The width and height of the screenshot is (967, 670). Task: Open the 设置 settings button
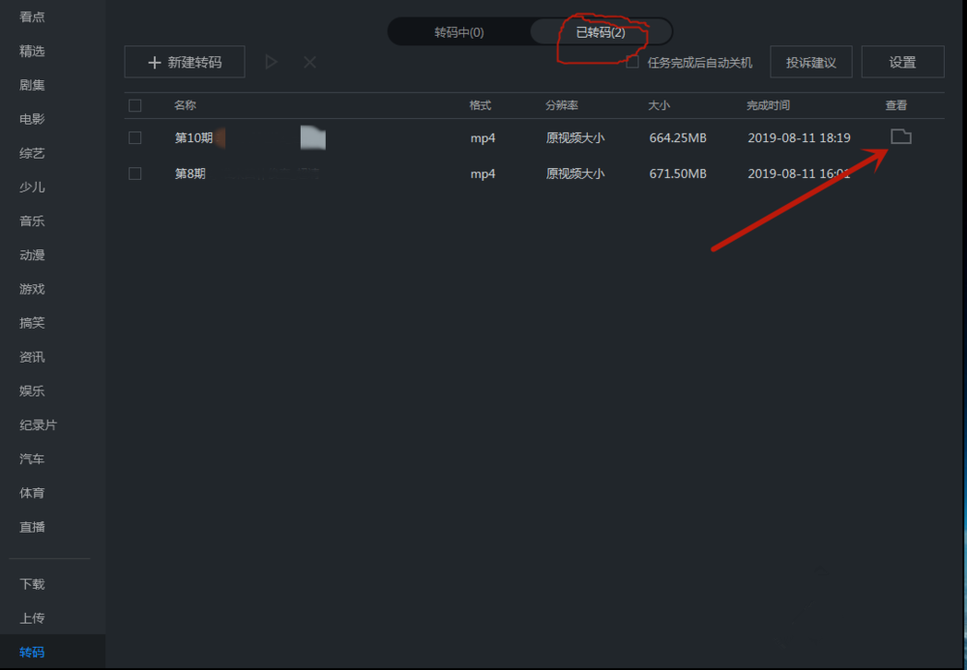902,62
